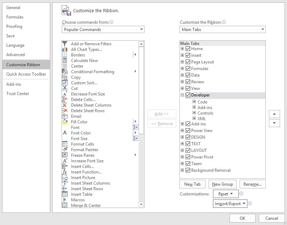Select the Calculate Now calculator icon
287x225 pixels.
point(65,60)
